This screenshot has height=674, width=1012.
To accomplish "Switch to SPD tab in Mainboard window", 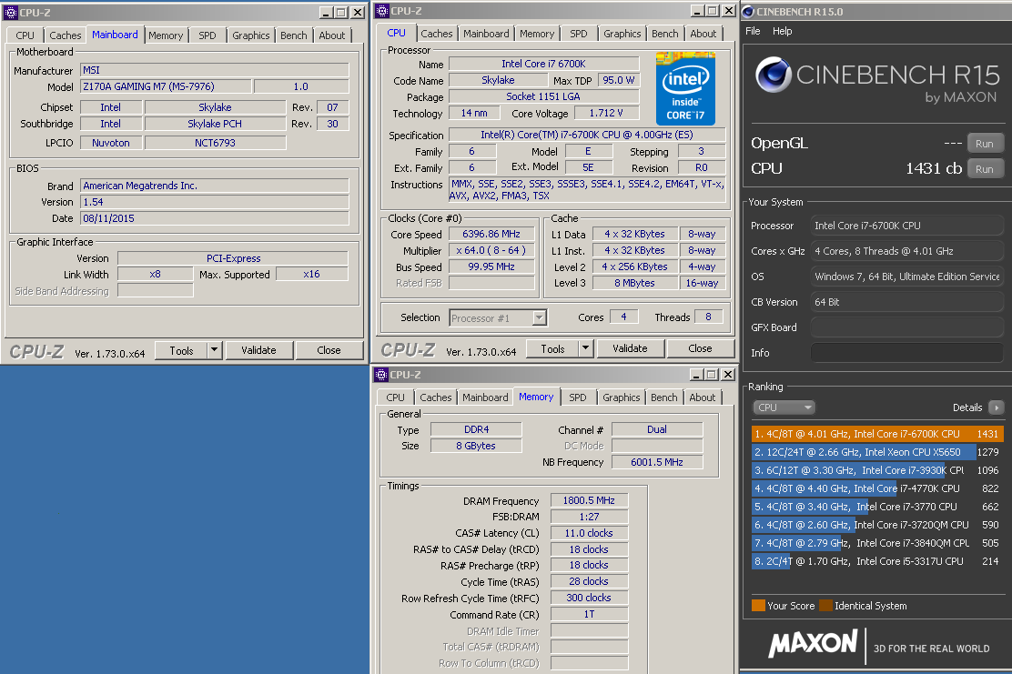I will (x=207, y=35).
